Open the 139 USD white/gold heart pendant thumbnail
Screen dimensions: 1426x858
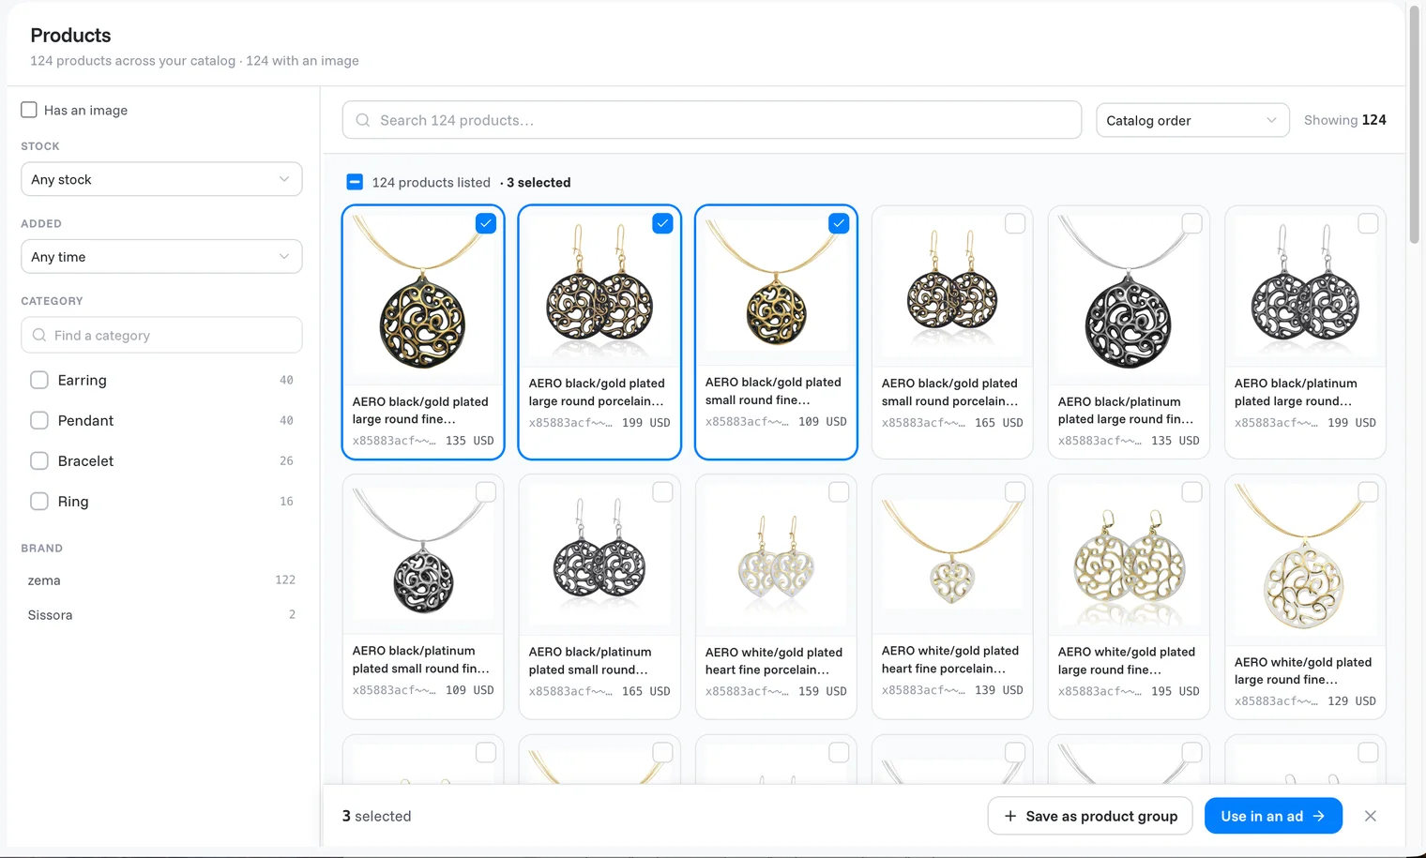click(952, 556)
